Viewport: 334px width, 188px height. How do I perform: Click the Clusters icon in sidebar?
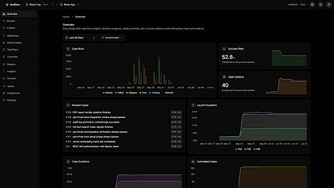point(4,79)
